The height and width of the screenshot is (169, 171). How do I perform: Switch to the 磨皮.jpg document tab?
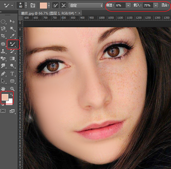49,13
